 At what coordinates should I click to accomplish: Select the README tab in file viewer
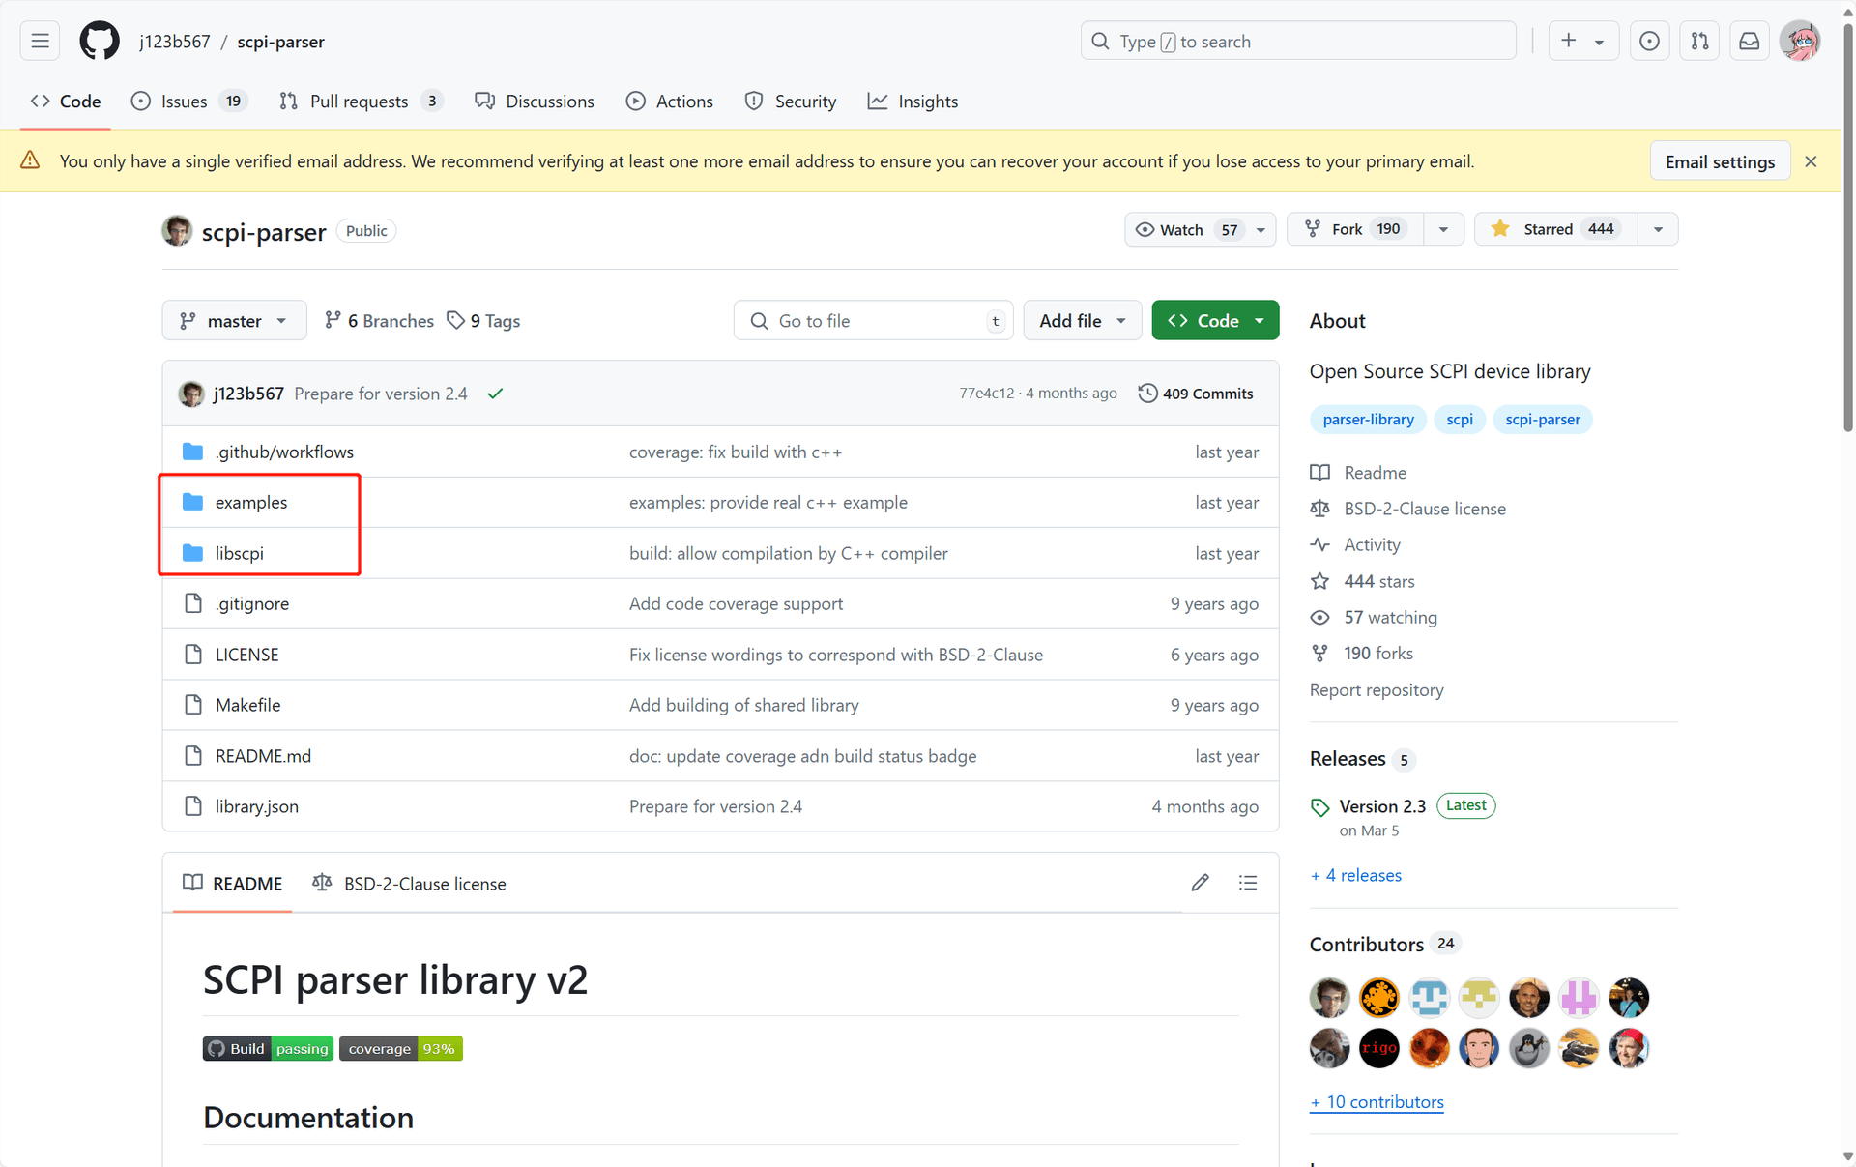click(x=232, y=883)
